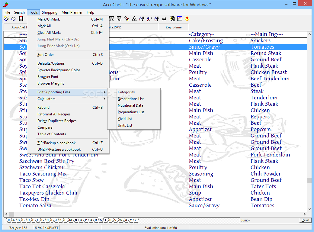
Task: Select the Tex-Mex Dip recipe
Action: click(34, 199)
